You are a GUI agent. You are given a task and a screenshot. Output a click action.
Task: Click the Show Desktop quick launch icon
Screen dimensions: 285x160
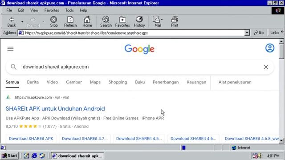(x=26, y=156)
